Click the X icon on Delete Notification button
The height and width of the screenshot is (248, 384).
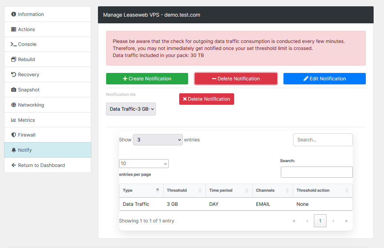pyautogui.click(x=185, y=99)
